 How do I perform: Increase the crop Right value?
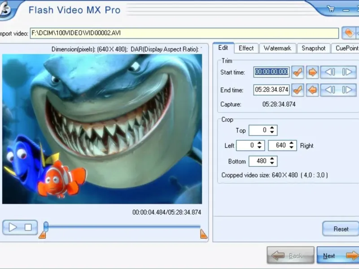(291, 143)
